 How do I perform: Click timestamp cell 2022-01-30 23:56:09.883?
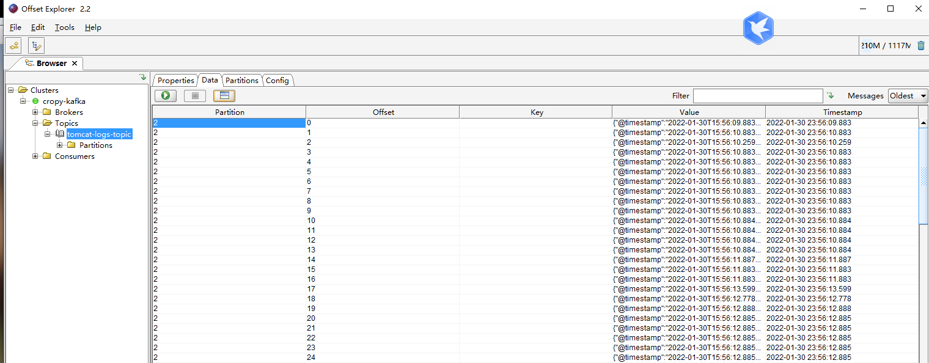pos(842,123)
